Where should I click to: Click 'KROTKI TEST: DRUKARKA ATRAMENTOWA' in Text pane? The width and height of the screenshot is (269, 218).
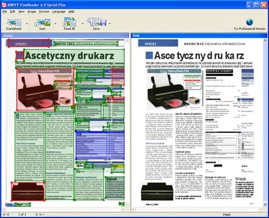tap(215, 44)
